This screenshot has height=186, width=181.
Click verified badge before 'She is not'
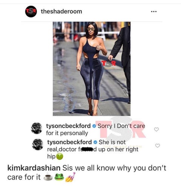point(95,142)
